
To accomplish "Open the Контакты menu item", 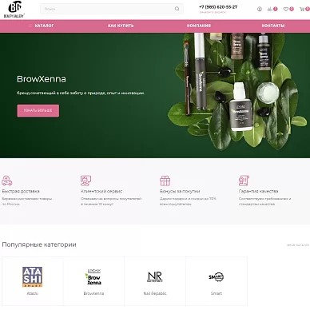I will (x=273, y=26).
